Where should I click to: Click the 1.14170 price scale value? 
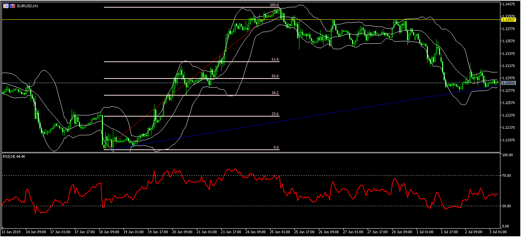point(509,4)
